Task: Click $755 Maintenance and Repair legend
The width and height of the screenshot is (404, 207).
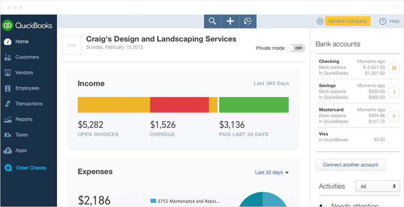Action: (185, 201)
